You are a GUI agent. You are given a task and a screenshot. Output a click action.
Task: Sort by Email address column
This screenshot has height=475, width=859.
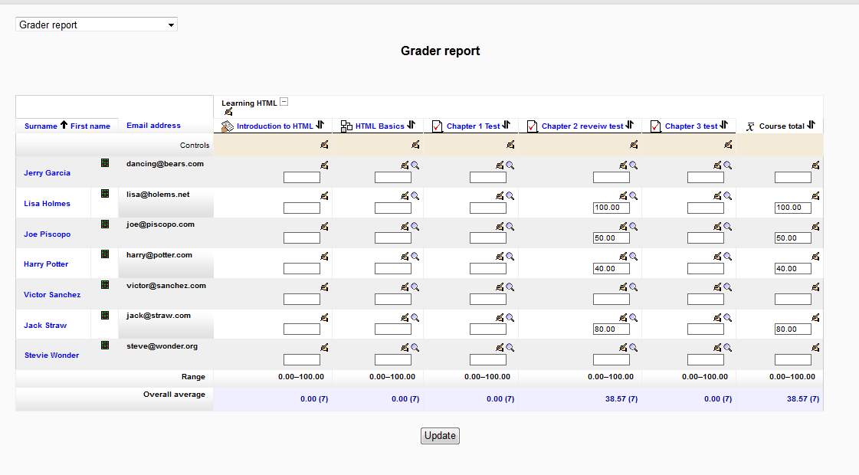(153, 126)
